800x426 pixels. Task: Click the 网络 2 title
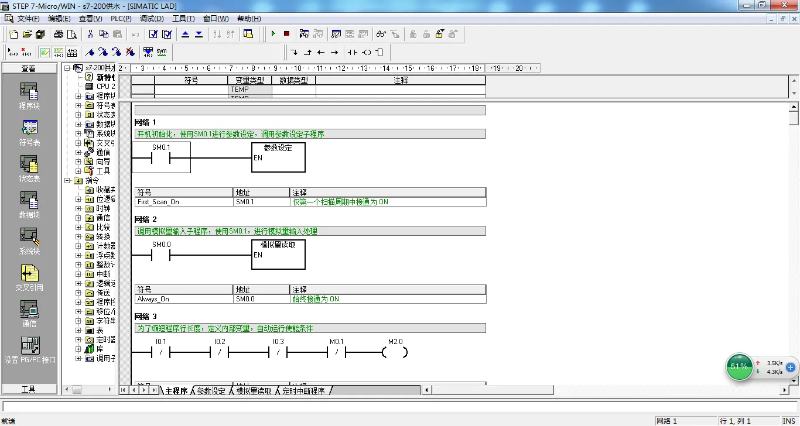pyautogui.click(x=146, y=219)
